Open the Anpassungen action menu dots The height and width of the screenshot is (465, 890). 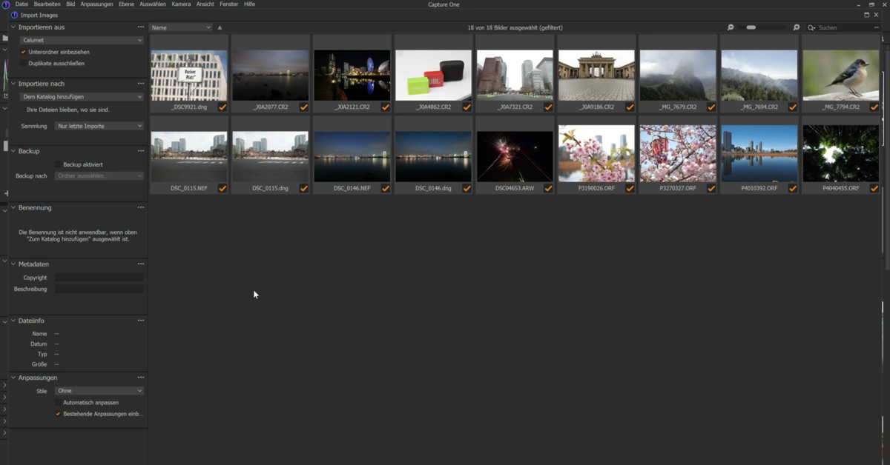pos(140,378)
